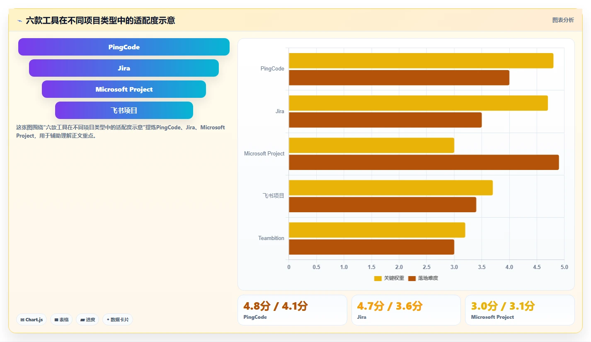
Task: Click Microsoft Project yellow bar in chart
Action: click(371, 145)
